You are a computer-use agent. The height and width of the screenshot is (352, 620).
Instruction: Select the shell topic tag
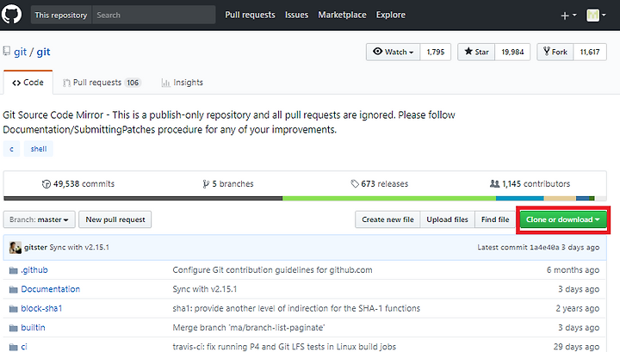[x=39, y=149]
